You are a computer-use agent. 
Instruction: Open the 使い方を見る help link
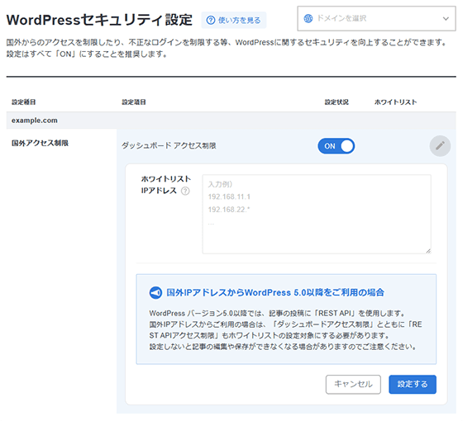[233, 20]
